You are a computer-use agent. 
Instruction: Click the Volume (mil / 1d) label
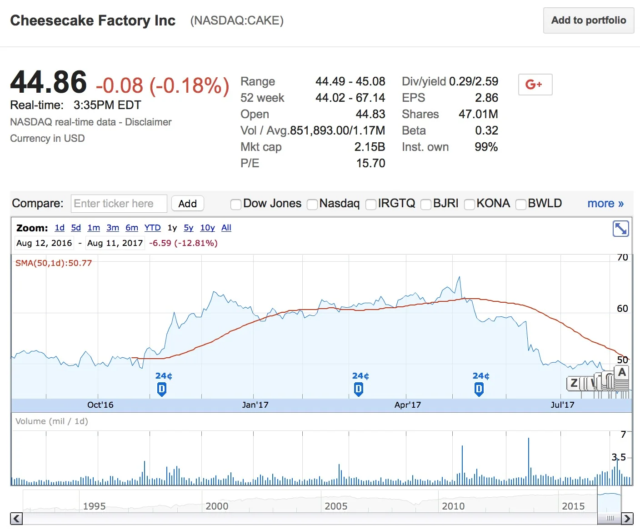coord(52,421)
